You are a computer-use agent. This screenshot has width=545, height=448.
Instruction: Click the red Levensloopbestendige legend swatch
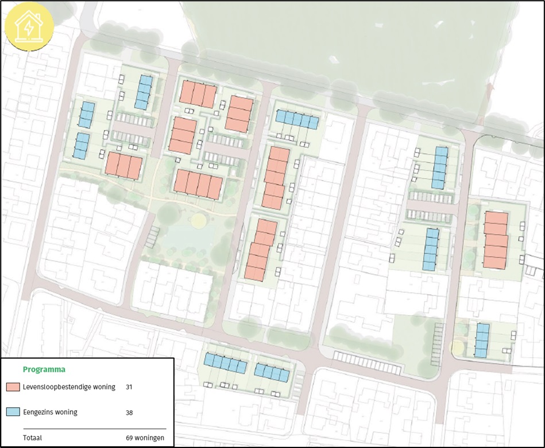pyautogui.click(x=13, y=387)
